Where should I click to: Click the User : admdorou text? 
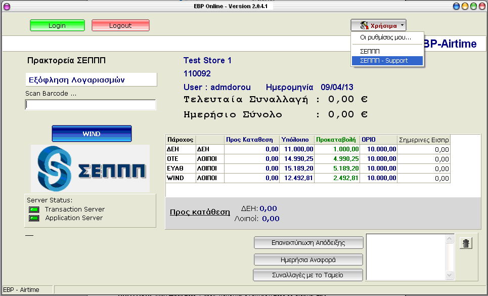(x=217, y=87)
